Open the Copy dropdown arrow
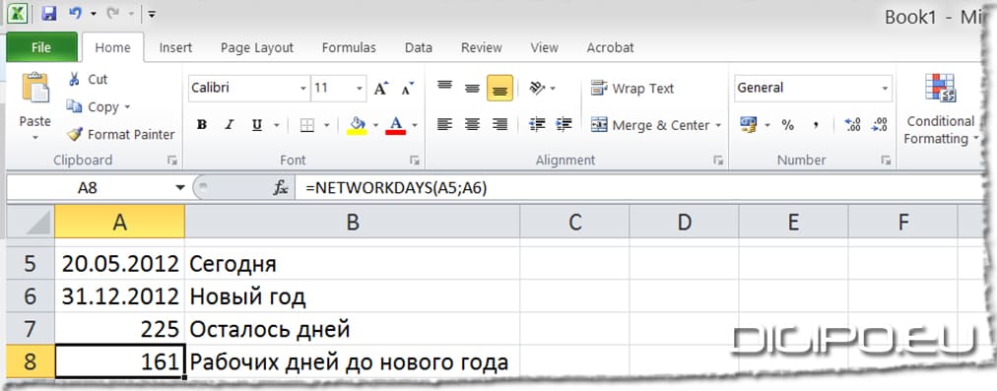This screenshot has width=997, height=391. pos(127,106)
